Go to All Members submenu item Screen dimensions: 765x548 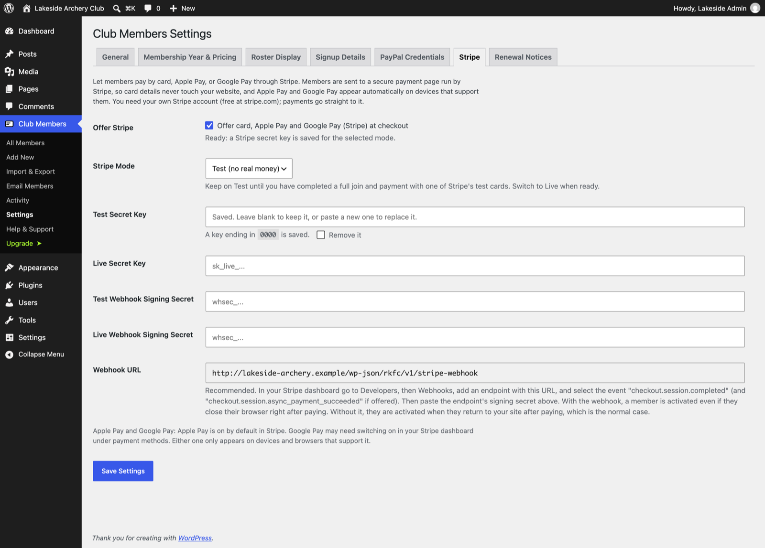tap(25, 143)
